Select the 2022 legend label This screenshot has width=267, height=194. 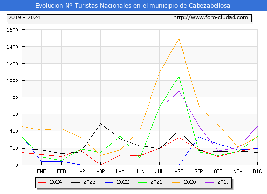123,182
